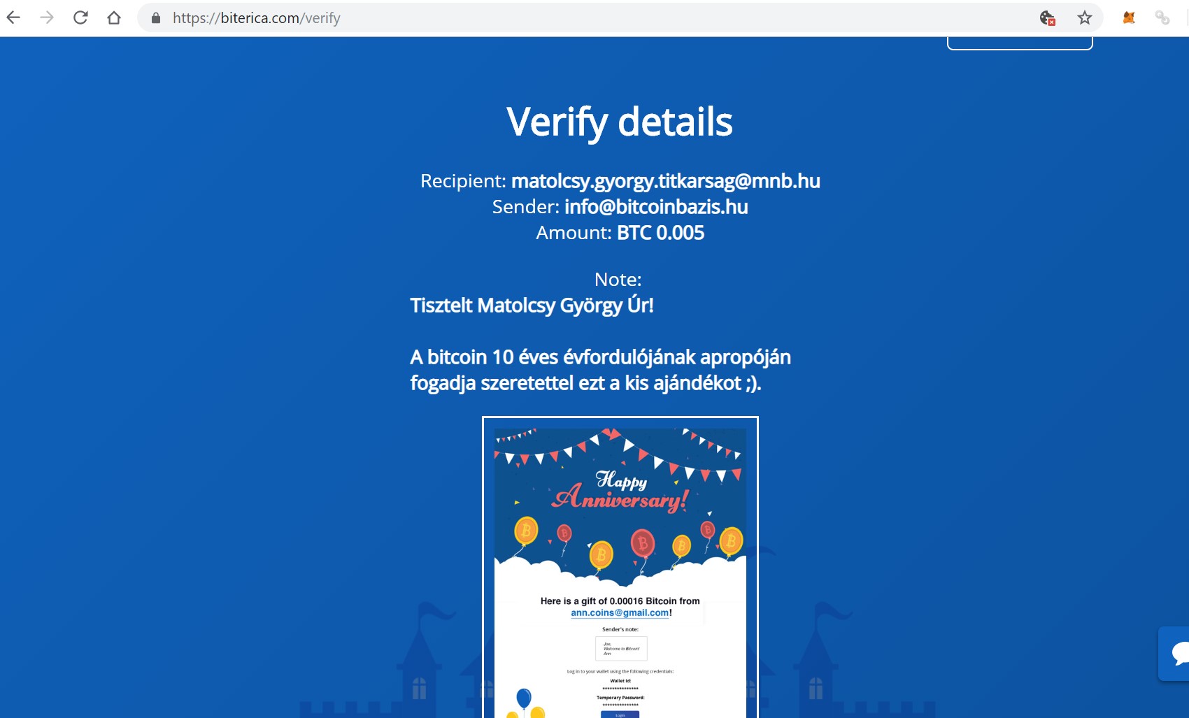Click the Note: label

(618, 280)
